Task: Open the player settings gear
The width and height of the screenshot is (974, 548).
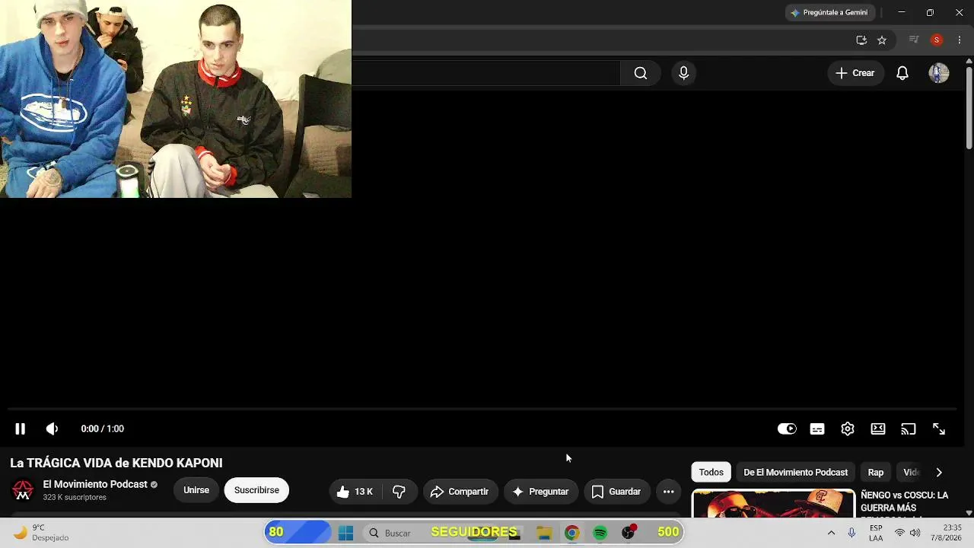Action: click(x=848, y=429)
